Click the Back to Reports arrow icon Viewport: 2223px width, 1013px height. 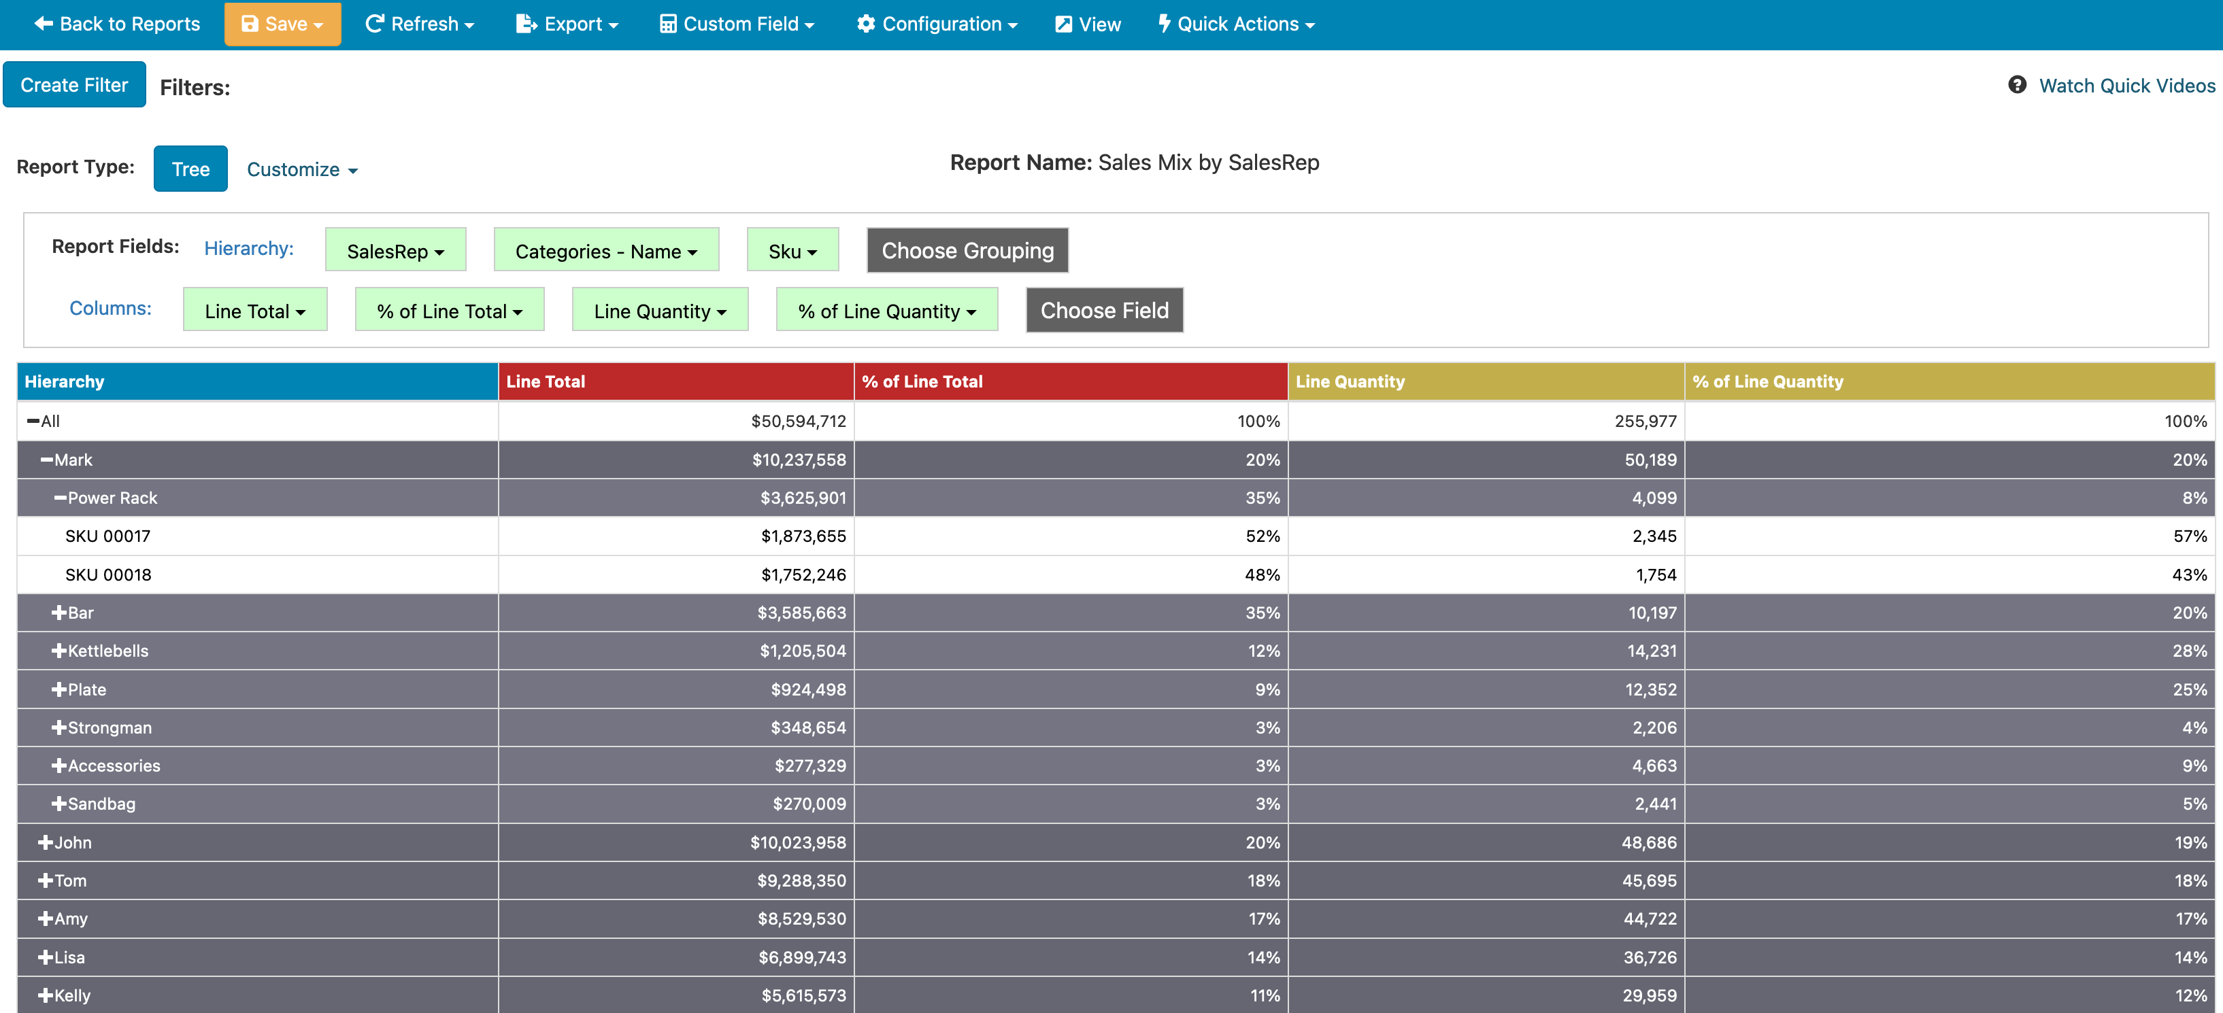43,24
